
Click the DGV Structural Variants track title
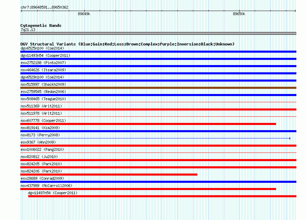[x=128, y=44]
